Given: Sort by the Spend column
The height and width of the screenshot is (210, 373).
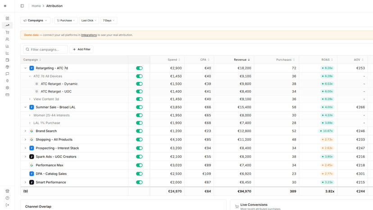Looking at the screenshot, I should (x=174, y=60).
